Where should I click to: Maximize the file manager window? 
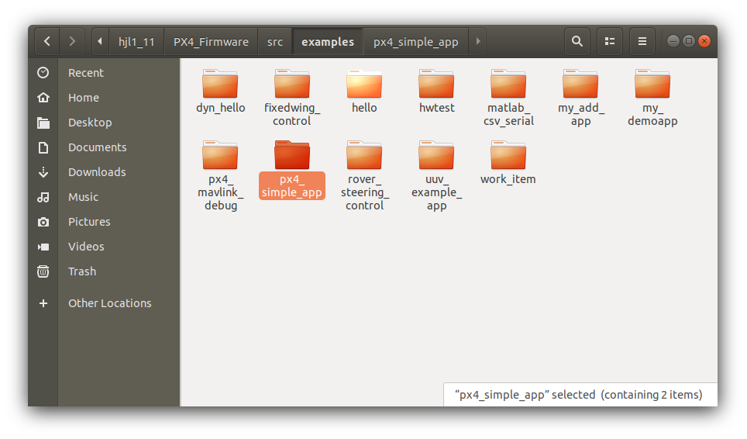(x=688, y=41)
